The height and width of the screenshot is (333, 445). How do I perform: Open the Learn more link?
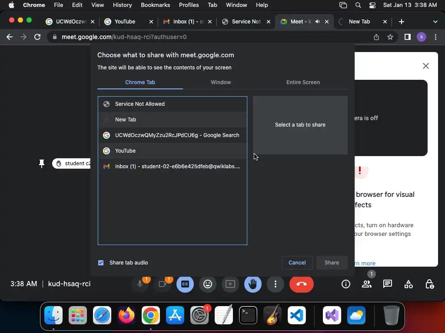[x=365, y=263]
